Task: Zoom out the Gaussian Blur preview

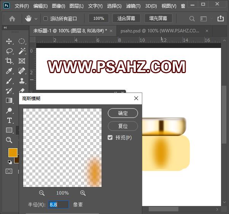Action: click(42, 193)
